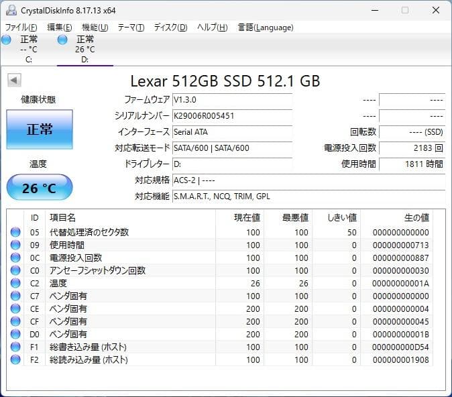Viewport: 452px width, 397px height.
Task: Click the status orb of attribute C0
Action: tap(15, 270)
